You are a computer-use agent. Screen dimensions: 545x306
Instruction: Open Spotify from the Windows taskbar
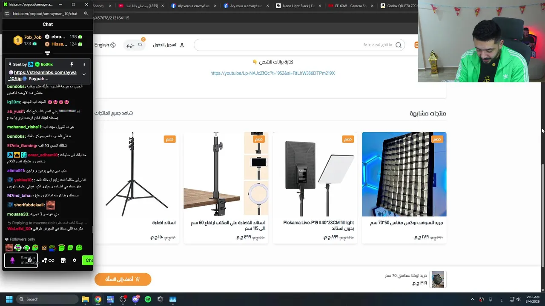point(148,299)
